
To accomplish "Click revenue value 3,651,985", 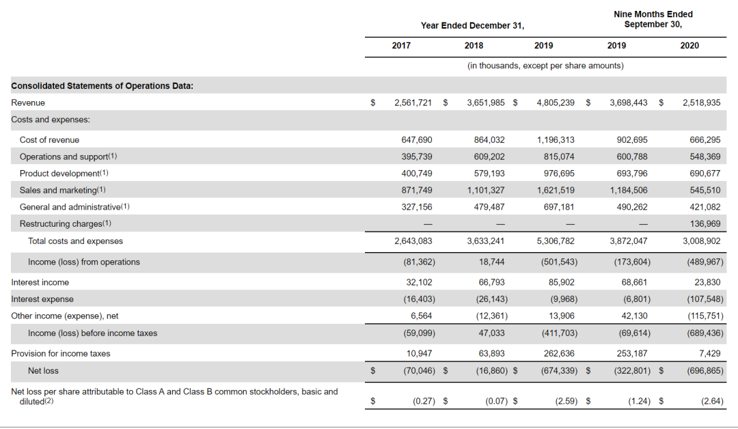I will click(486, 102).
